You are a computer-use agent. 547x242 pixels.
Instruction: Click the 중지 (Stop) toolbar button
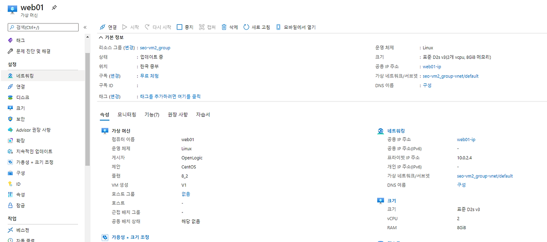[x=185, y=27]
